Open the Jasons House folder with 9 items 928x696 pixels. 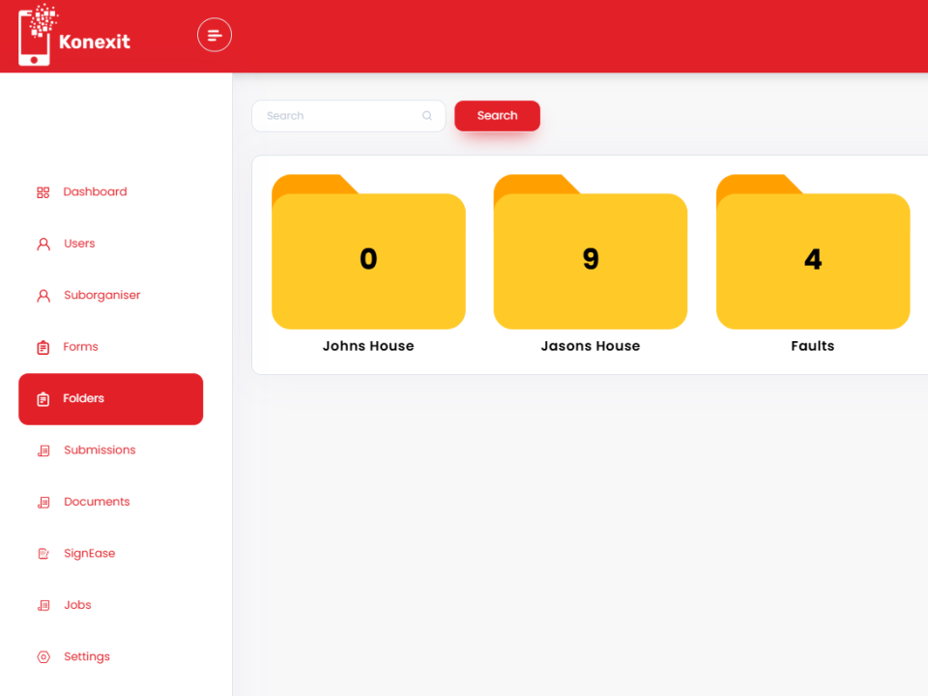(x=591, y=259)
